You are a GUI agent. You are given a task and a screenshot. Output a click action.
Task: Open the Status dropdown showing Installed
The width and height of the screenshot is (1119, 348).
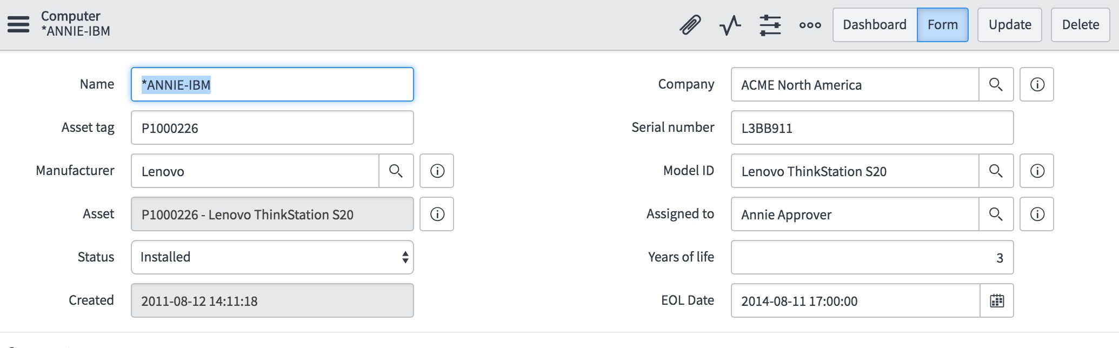pyautogui.click(x=272, y=257)
